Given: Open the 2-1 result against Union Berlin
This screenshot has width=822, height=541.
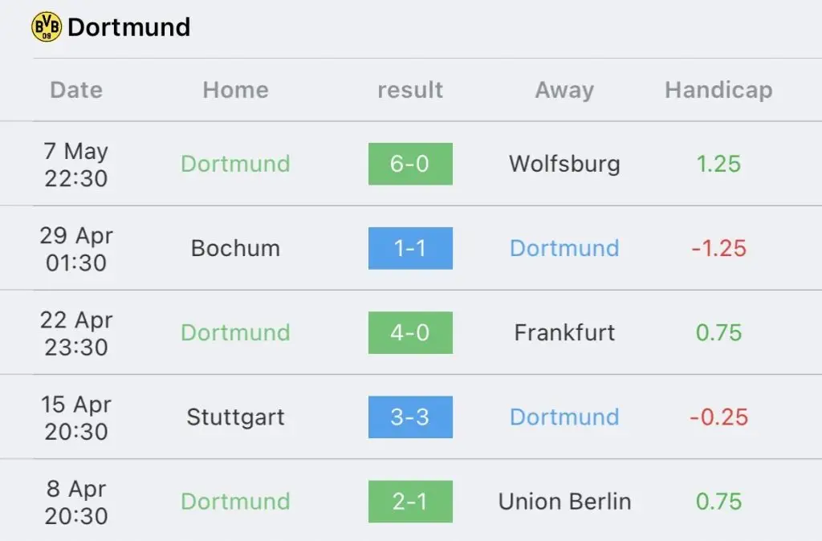Looking at the screenshot, I should [x=410, y=502].
